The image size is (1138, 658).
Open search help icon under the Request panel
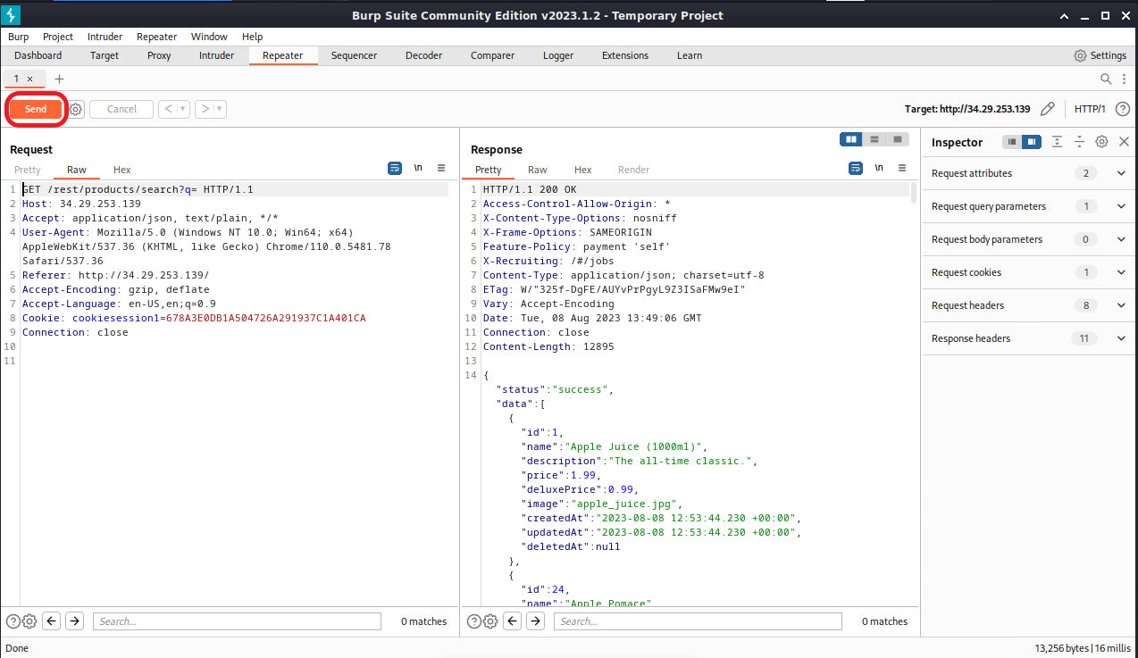[x=13, y=621]
